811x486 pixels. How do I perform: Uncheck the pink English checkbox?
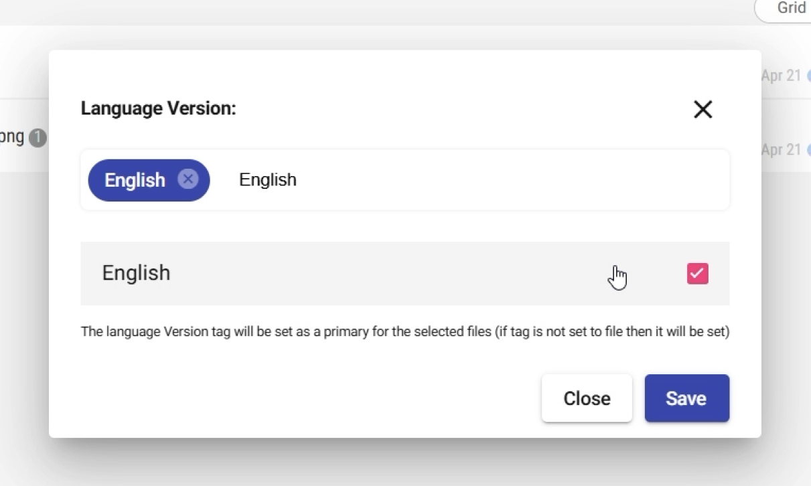click(x=697, y=273)
